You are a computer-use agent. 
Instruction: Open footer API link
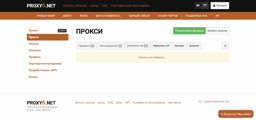(127, 103)
